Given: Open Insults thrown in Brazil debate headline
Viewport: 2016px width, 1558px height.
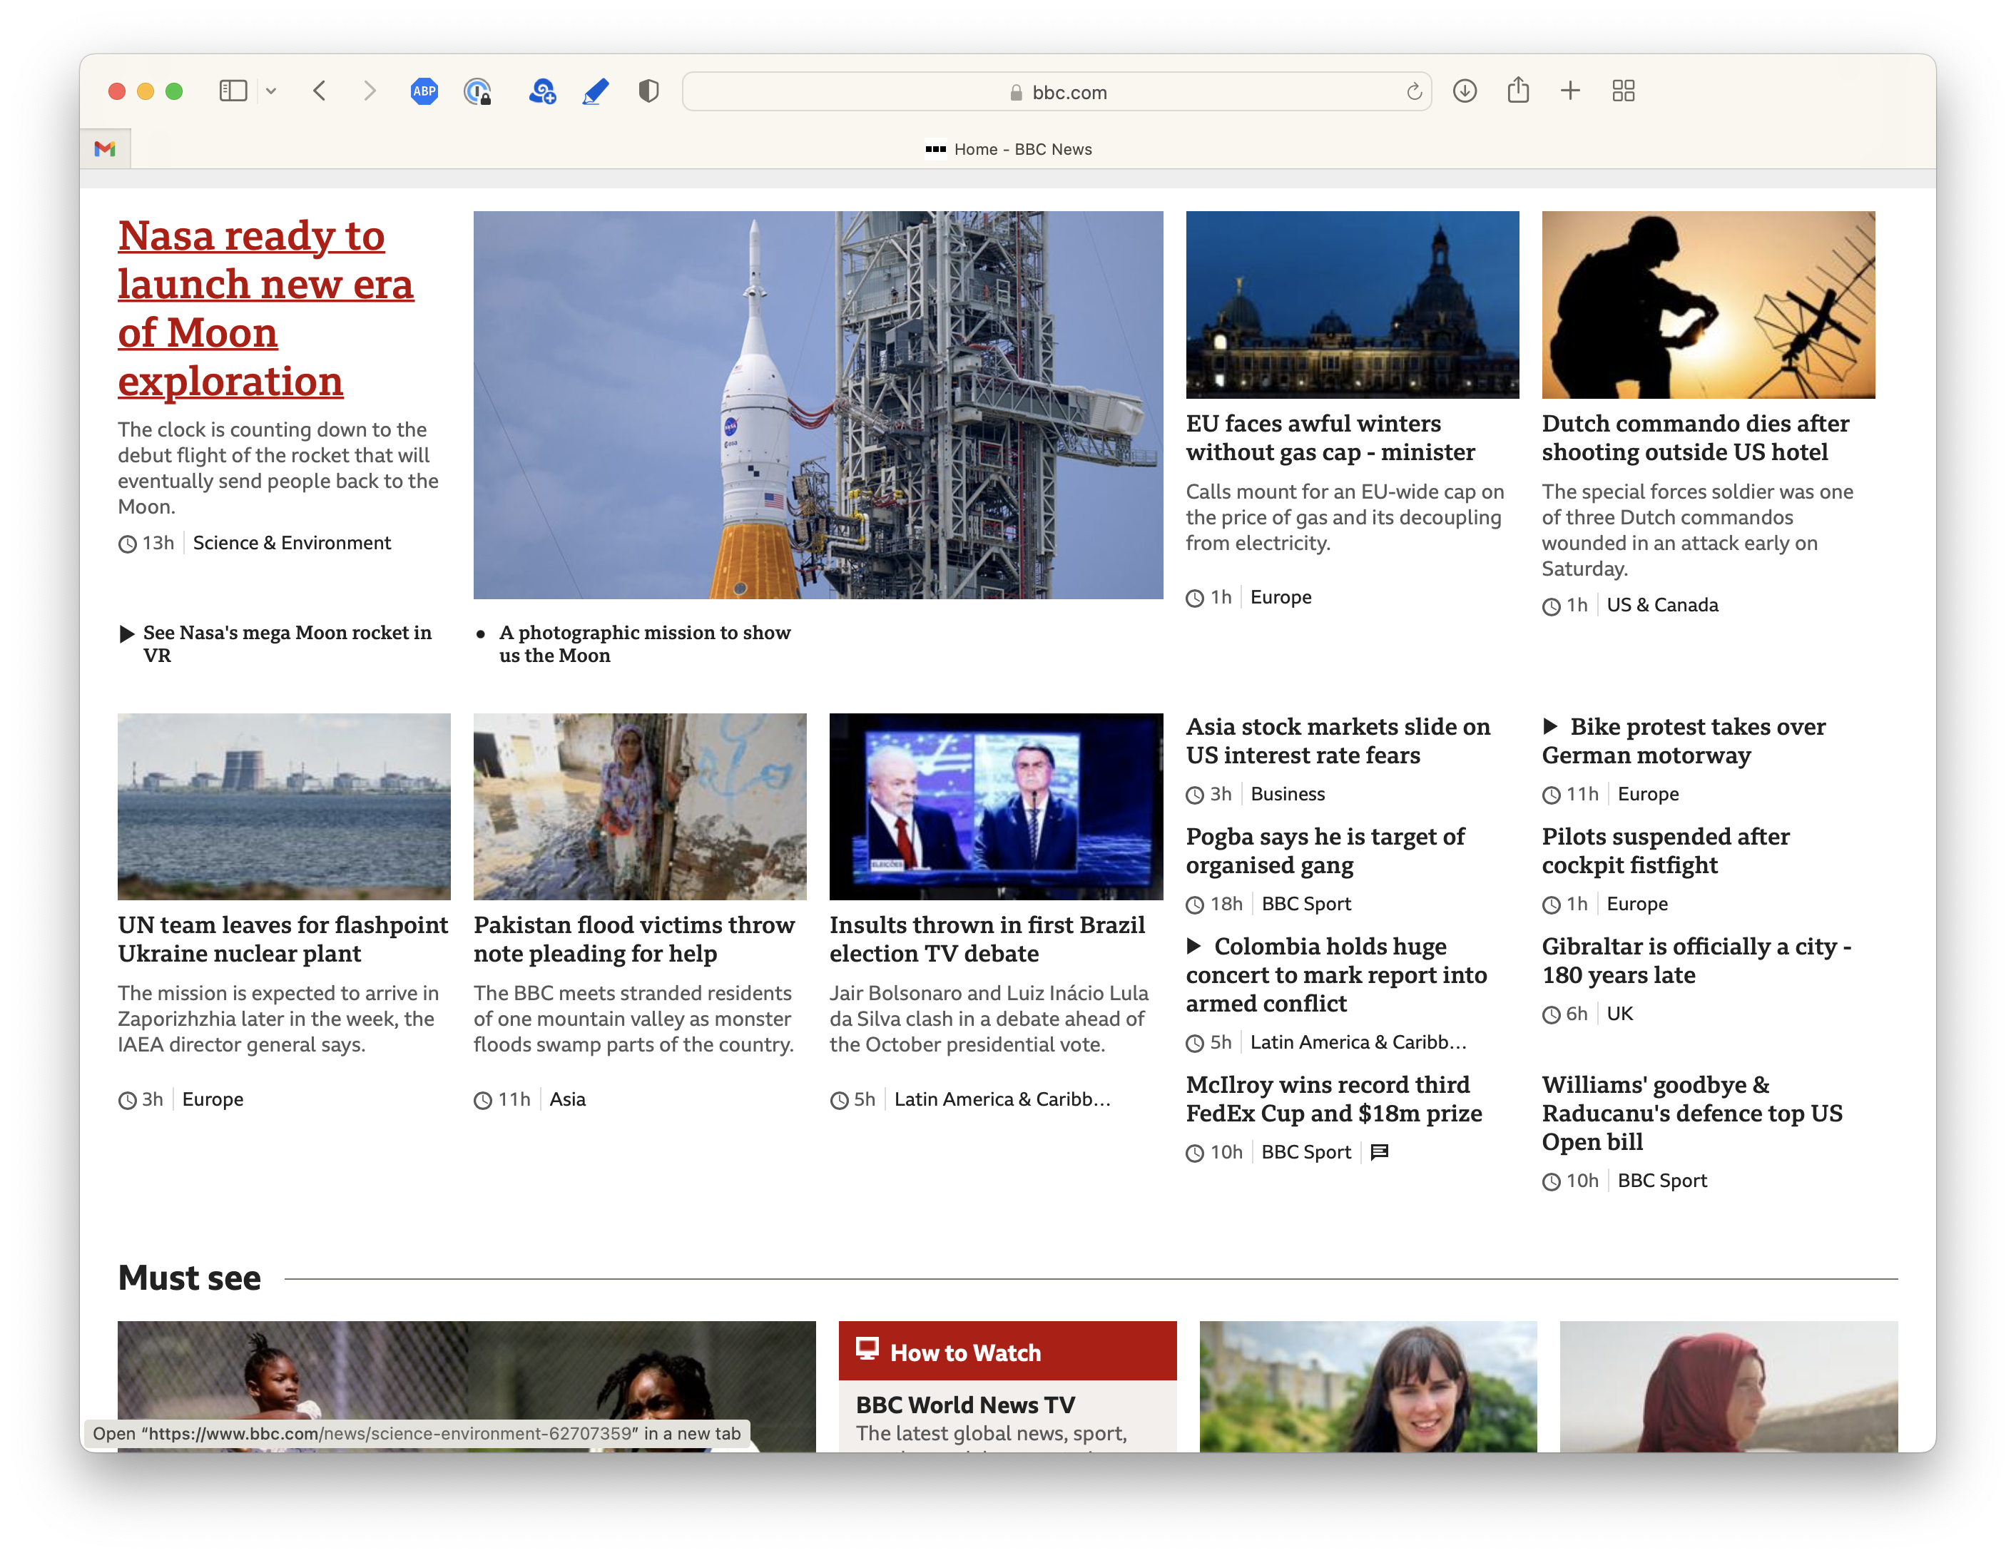Looking at the screenshot, I should pos(987,940).
